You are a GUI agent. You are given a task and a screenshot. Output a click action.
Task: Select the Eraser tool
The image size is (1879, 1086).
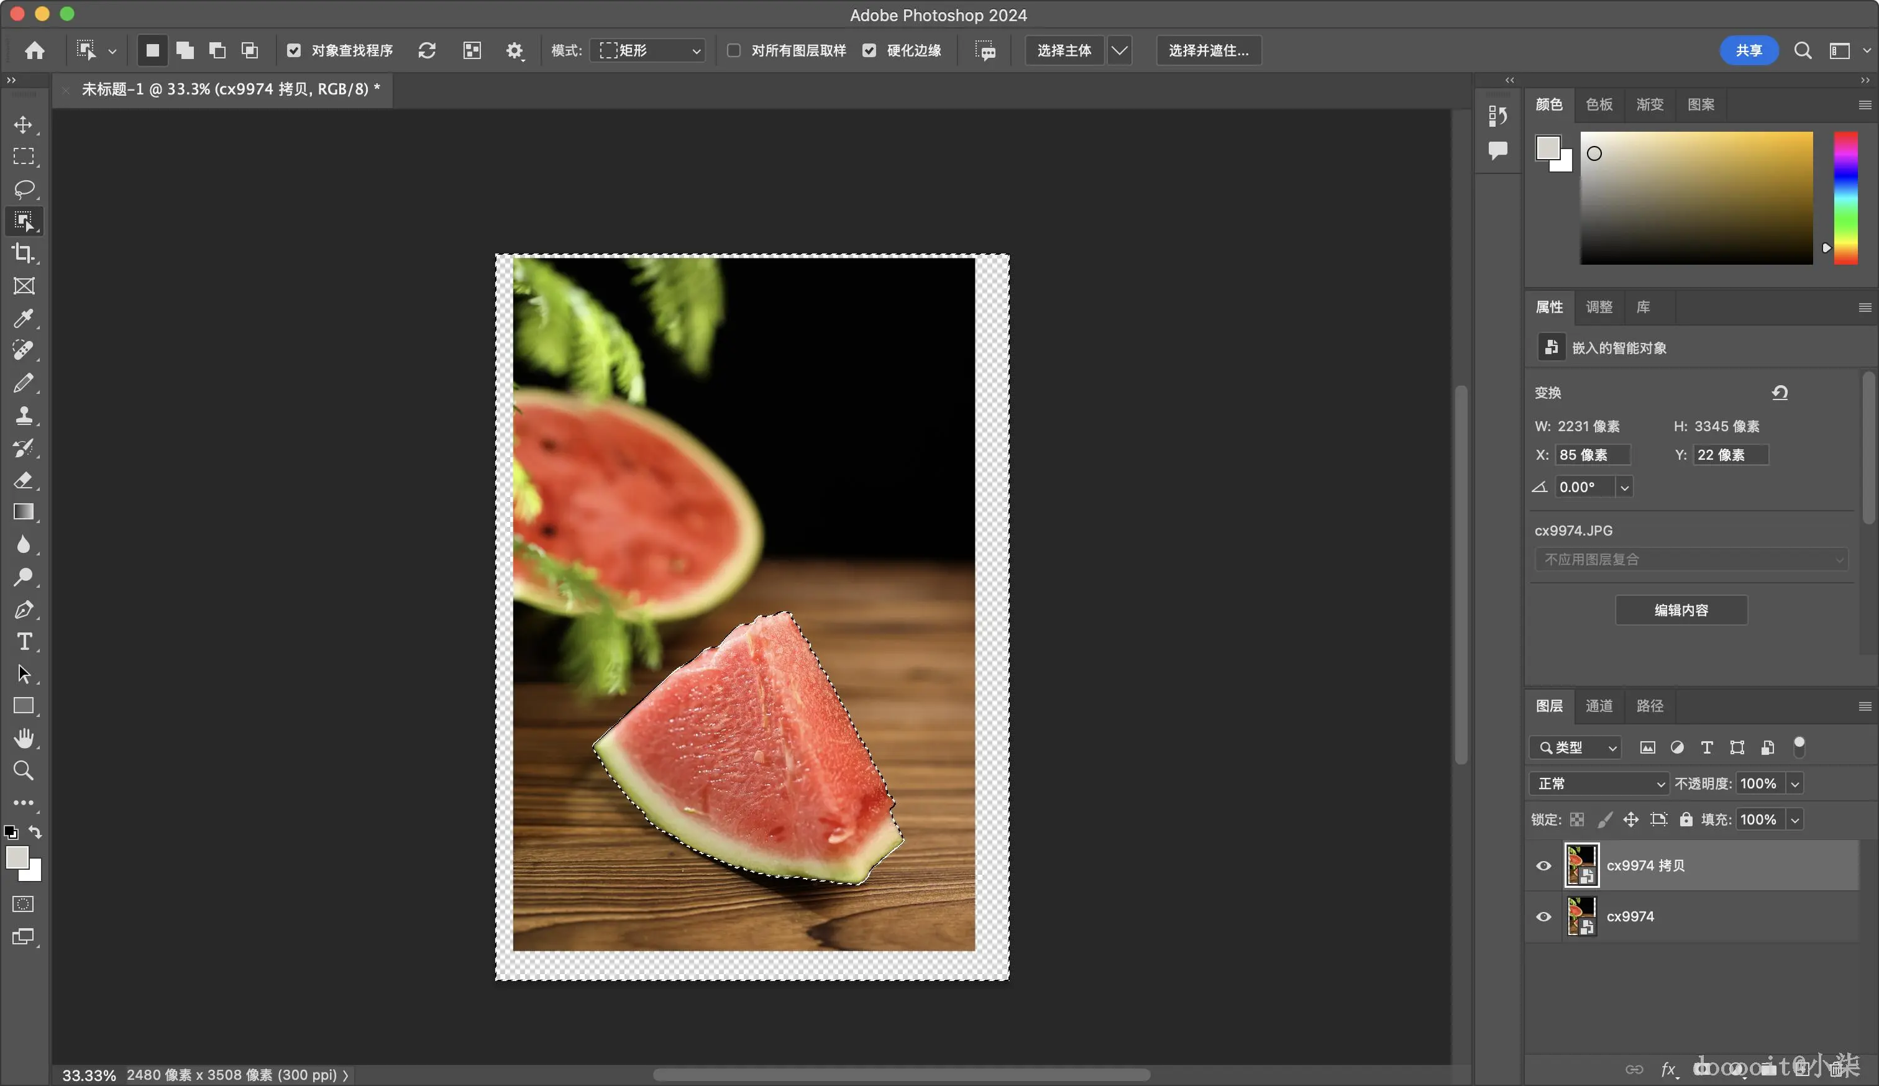[24, 480]
